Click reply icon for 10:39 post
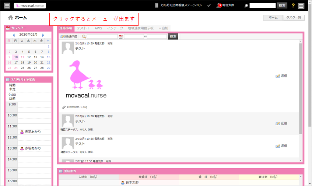 [x=278, y=76]
